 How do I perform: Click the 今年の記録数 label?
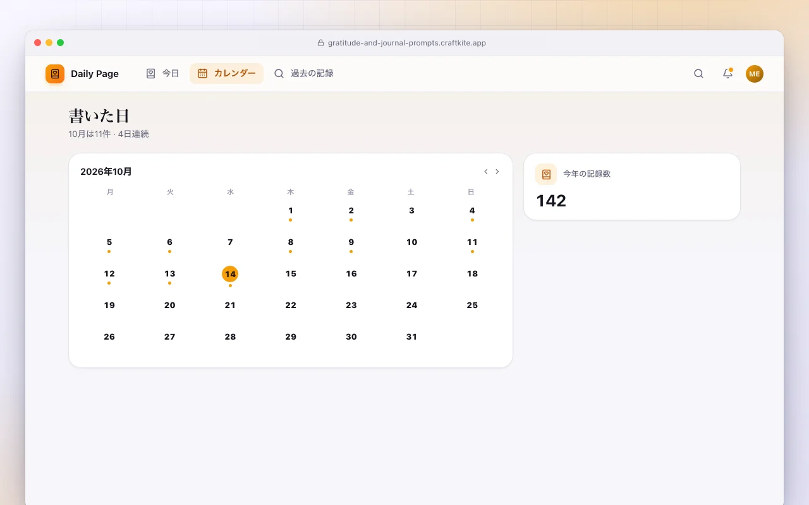(x=587, y=174)
